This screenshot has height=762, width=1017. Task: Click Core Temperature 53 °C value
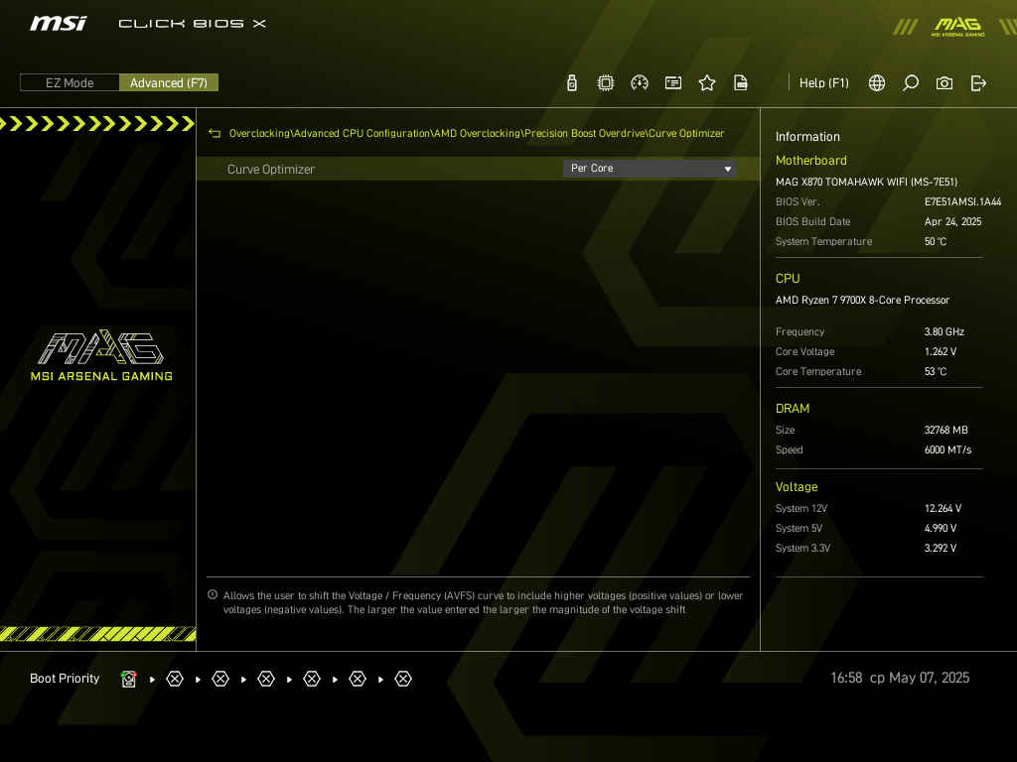pyautogui.click(x=936, y=372)
